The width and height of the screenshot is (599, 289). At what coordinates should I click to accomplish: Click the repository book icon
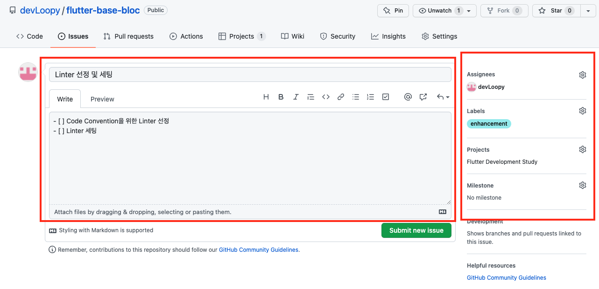click(x=13, y=11)
